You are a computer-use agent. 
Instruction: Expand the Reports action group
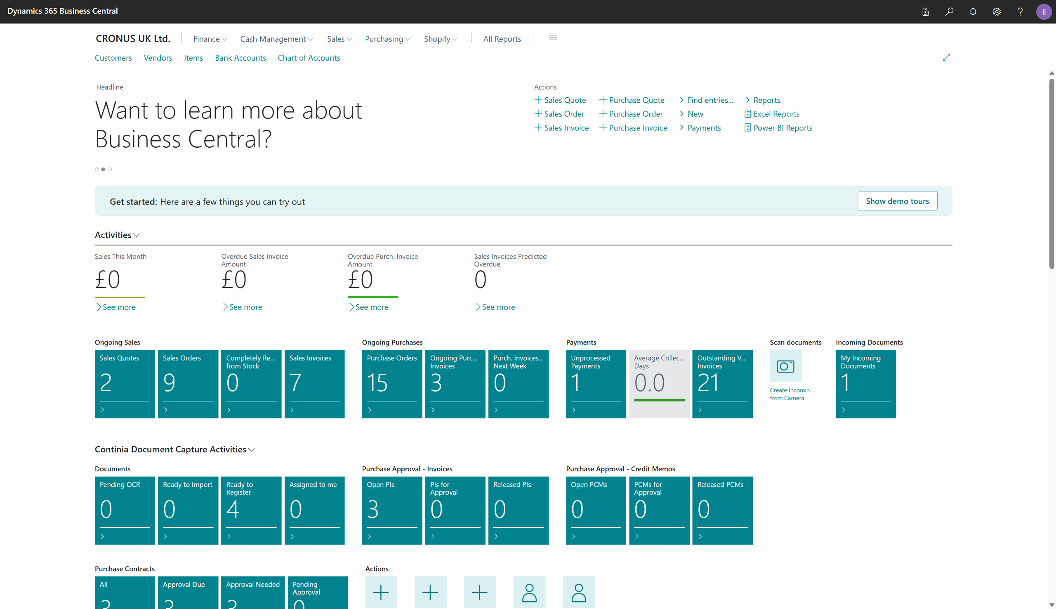[763, 100]
